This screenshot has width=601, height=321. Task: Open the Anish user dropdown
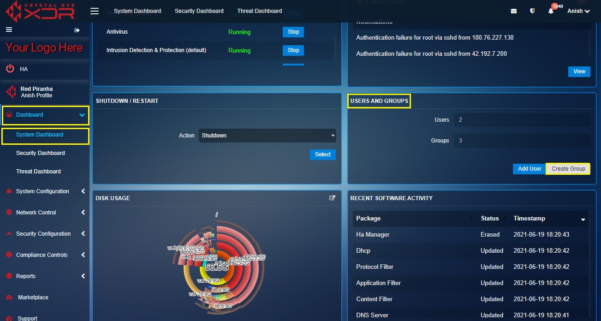[x=578, y=11]
